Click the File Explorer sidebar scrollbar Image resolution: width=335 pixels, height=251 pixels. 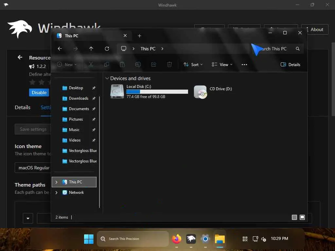pyautogui.click(x=99, y=152)
